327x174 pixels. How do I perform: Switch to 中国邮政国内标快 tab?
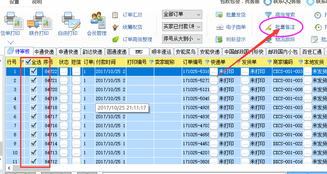(244, 52)
